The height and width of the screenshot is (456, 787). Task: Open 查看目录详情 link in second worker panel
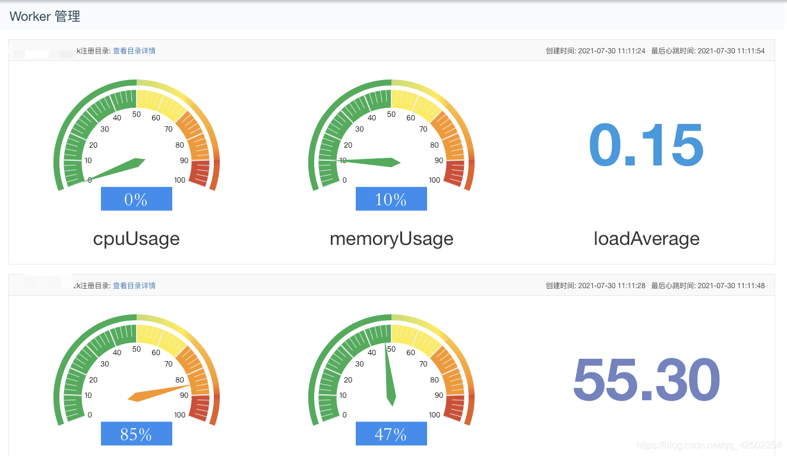click(134, 286)
